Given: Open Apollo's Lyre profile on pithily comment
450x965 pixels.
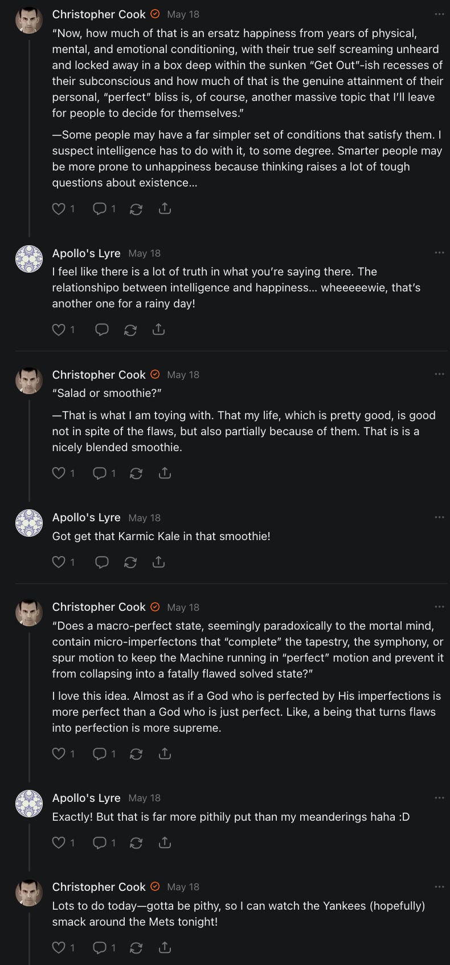Looking at the screenshot, I should tap(86, 798).
